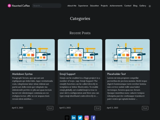
Task: Open the GitHub profile icon
Action: coord(67,118)
